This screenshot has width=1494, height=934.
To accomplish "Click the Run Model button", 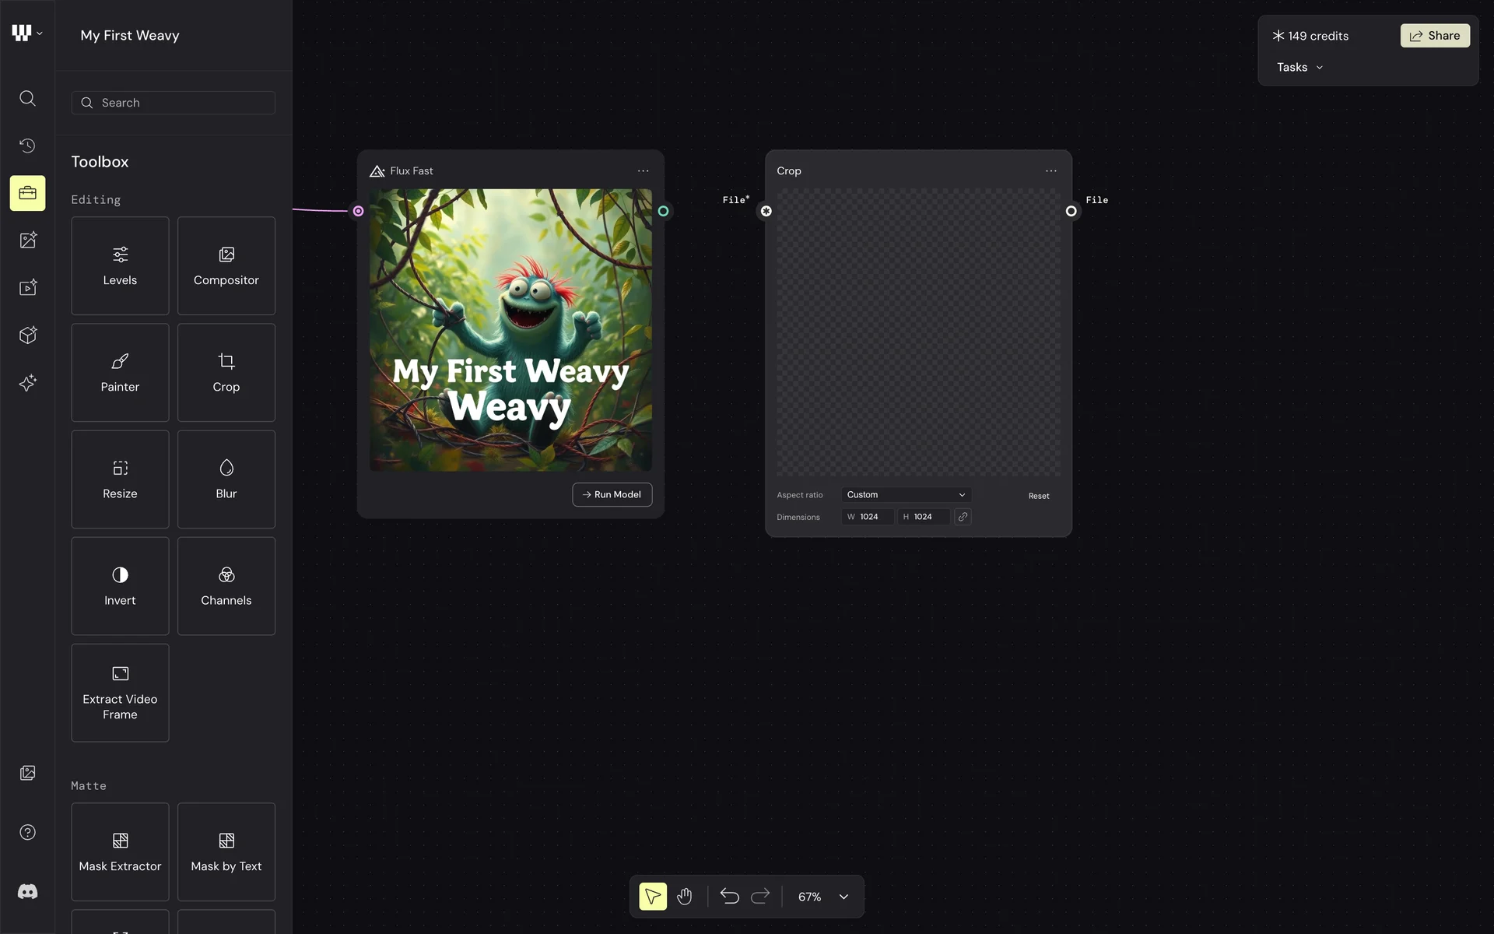I will click(x=612, y=495).
